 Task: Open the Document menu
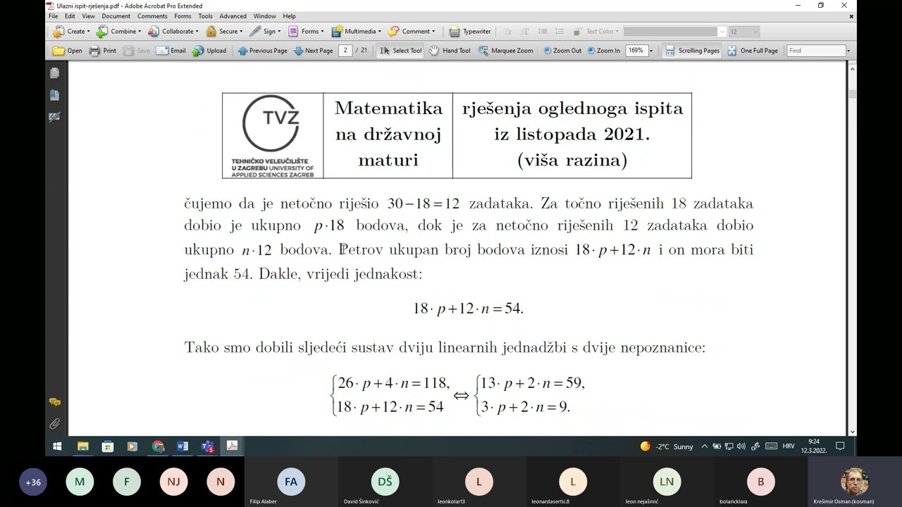click(x=116, y=16)
